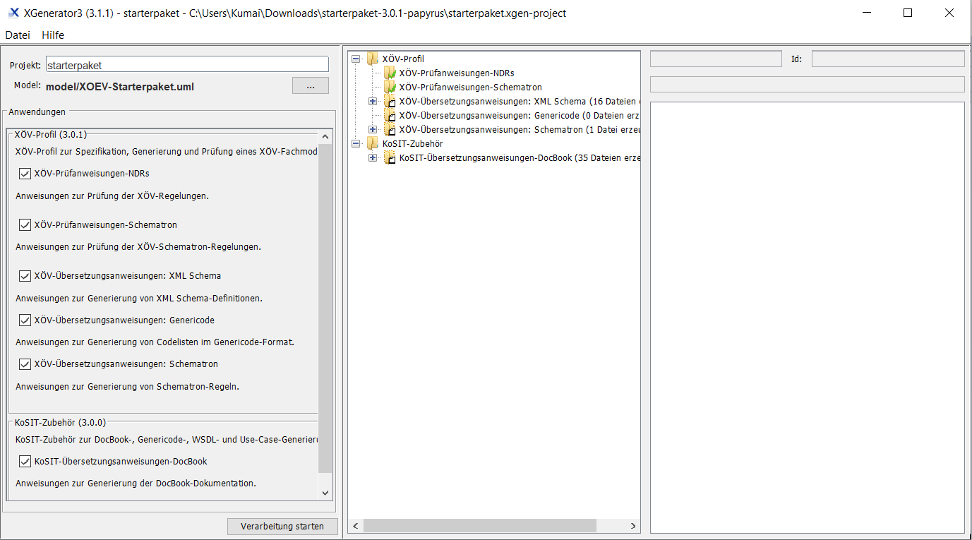The width and height of the screenshot is (972, 540).
Task: Toggle XÖV-Übersetzungsanweisungen: Genericode checkbox
Action: click(x=25, y=320)
